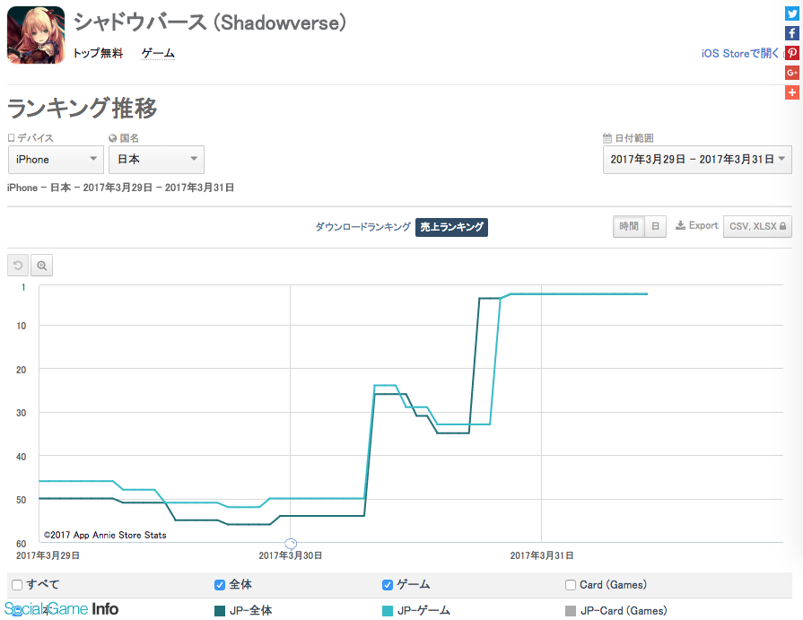Click the SocialGame Info logo
The width and height of the screenshot is (803, 620).
click(61, 608)
